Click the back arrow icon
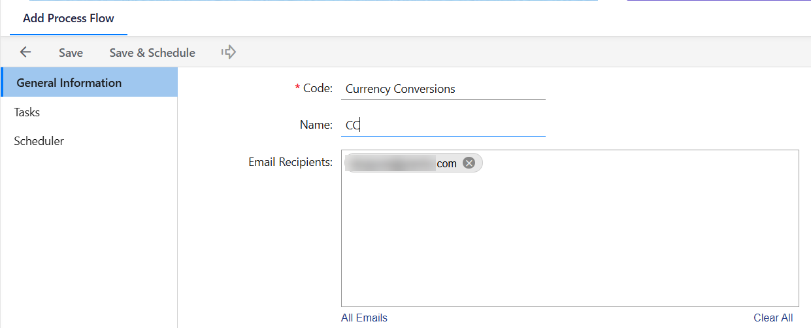 pyautogui.click(x=25, y=52)
